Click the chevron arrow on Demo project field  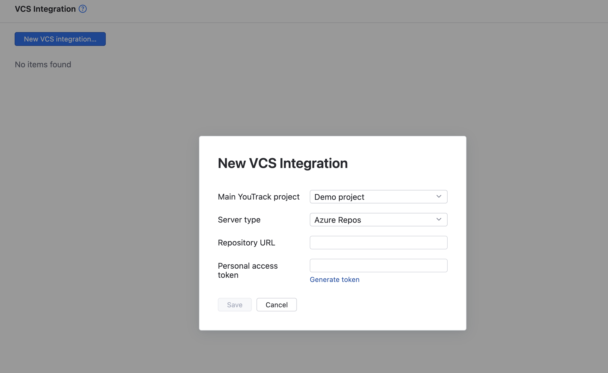pyautogui.click(x=439, y=196)
